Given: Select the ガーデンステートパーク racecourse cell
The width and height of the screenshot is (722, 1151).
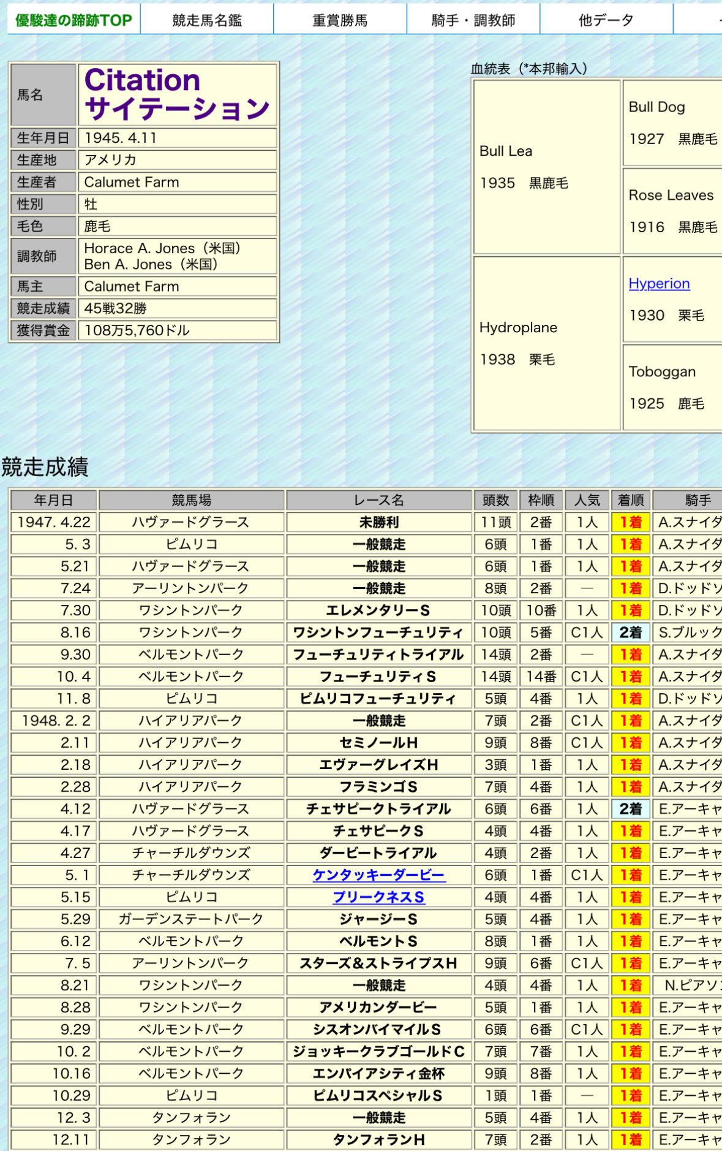Looking at the screenshot, I should click(x=192, y=919).
